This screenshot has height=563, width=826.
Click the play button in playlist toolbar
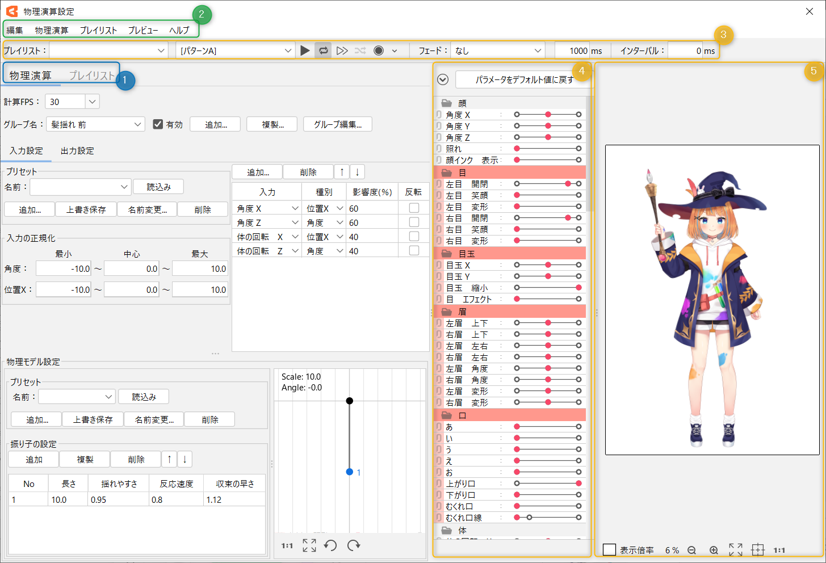pyautogui.click(x=305, y=51)
